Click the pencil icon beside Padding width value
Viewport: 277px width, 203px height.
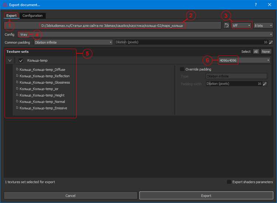(265, 84)
